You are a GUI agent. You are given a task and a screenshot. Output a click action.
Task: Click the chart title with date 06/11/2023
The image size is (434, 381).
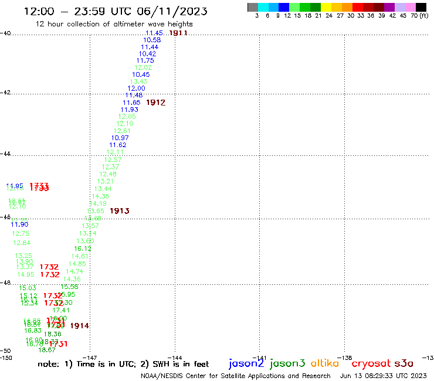click(116, 11)
